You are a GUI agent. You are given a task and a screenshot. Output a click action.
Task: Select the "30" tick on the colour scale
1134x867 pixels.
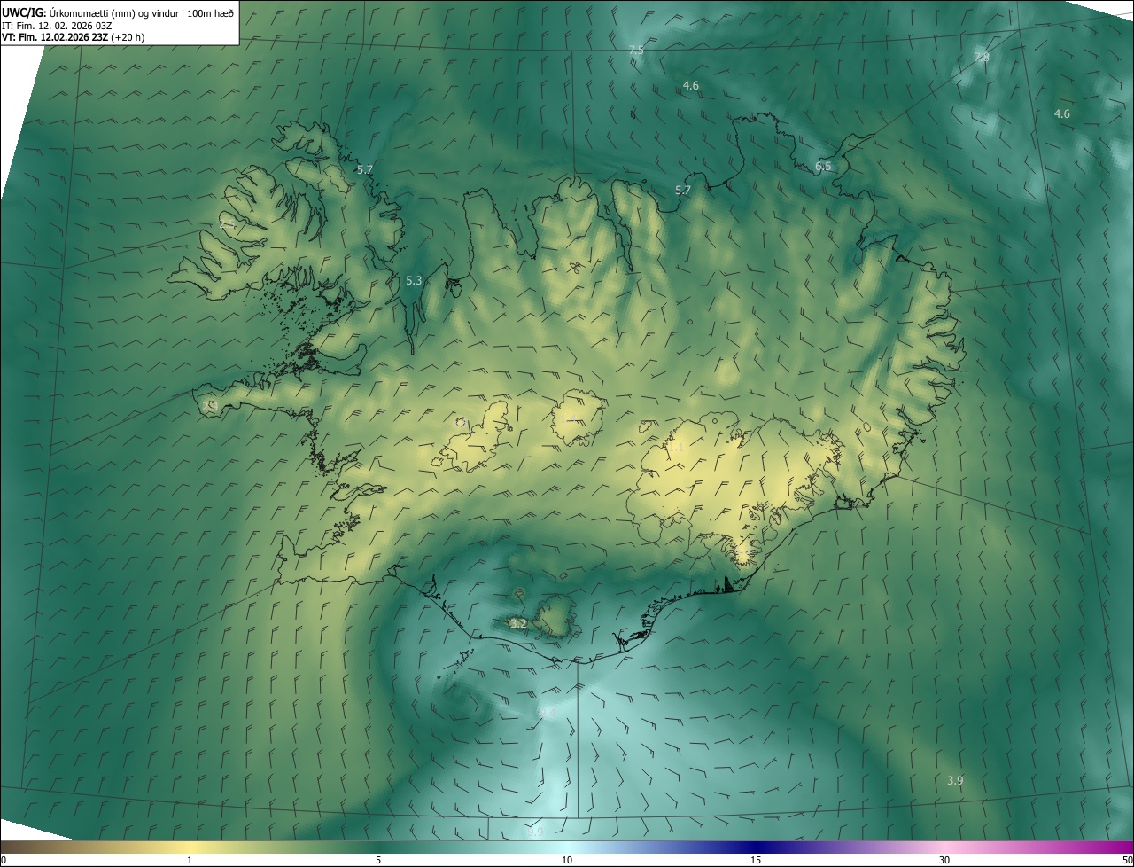944,860
